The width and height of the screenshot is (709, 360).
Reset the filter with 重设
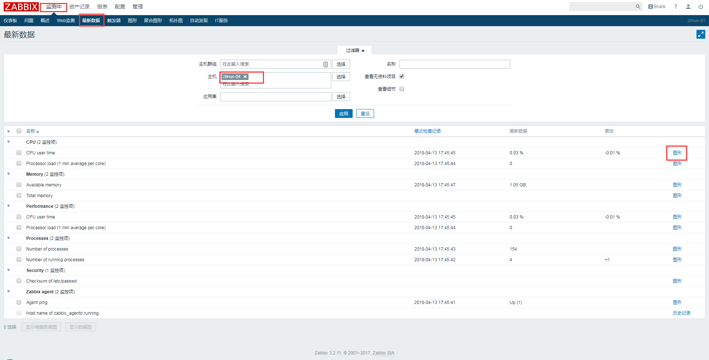click(365, 113)
